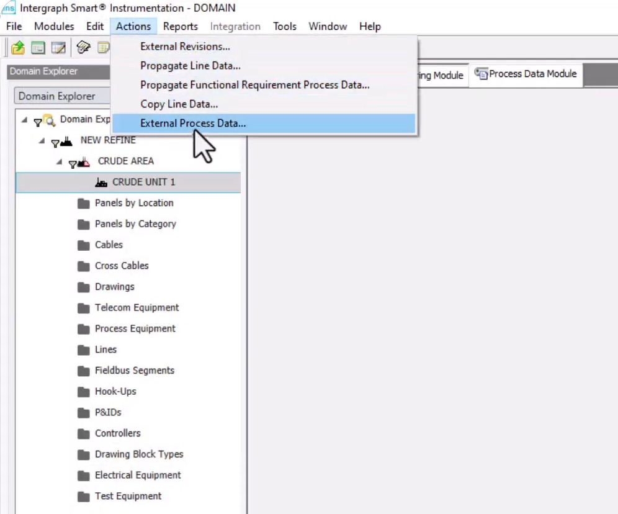The height and width of the screenshot is (514, 618).
Task: Click the Telecom Equipment folder icon
Action: click(x=84, y=308)
